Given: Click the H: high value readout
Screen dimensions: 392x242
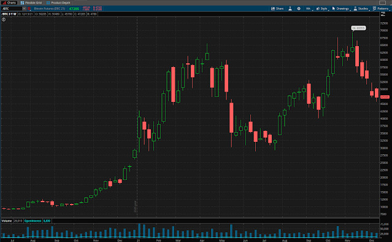Looking at the screenshot, I should [54, 14].
